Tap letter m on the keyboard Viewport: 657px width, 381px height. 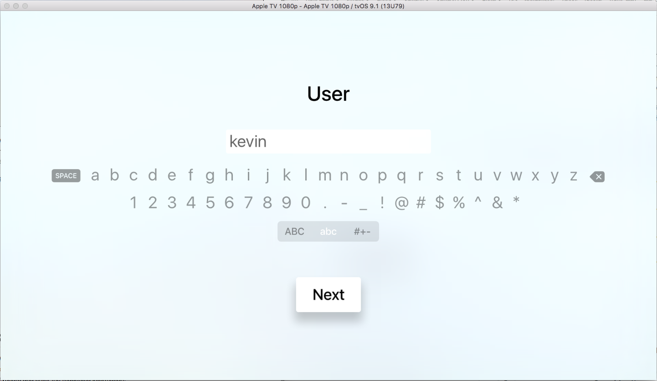coord(325,175)
